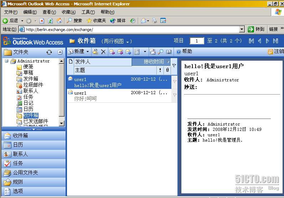The image size is (284, 198).
Task: Open Options (选项) in navigation pane
Action: pos(33,191)
